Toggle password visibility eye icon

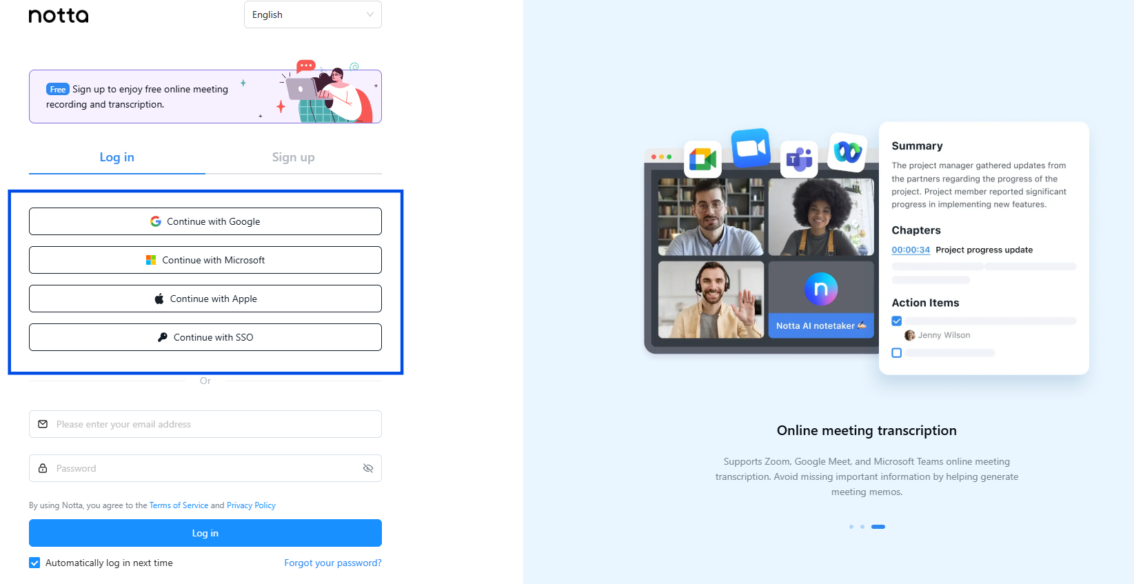point(368,468)
